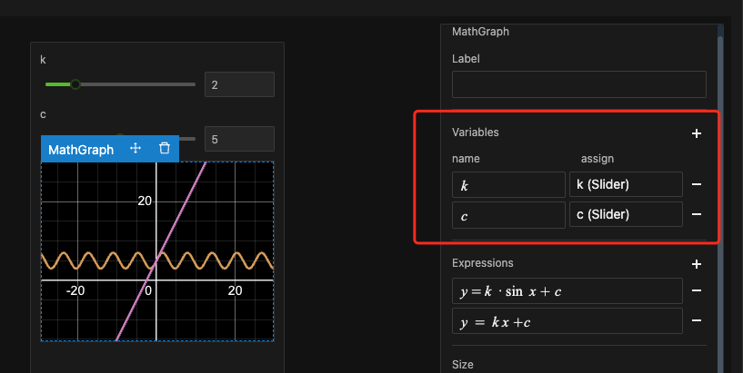Click the empty Label input field
The width and height of the screenshot is (743, 373).
579,84
